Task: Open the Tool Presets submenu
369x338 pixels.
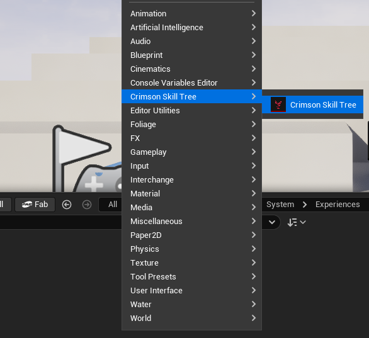Action: (191, 277)
